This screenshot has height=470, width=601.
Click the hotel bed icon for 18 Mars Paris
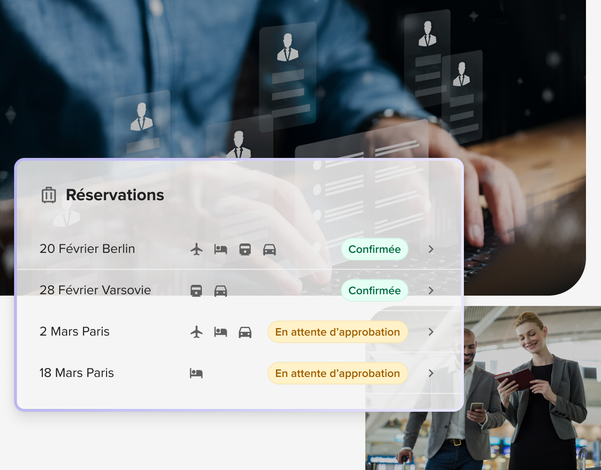pyautogui.click(x=196, y=373)
